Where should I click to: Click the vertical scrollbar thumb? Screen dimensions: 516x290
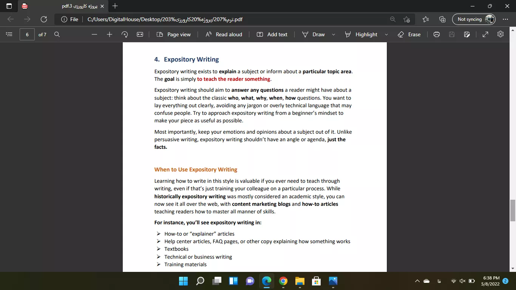pyautogui.click(x=513, y=210)
